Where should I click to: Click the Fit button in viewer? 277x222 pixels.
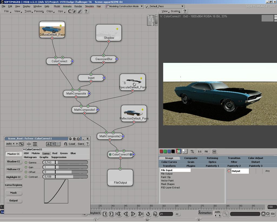point(206,152)
